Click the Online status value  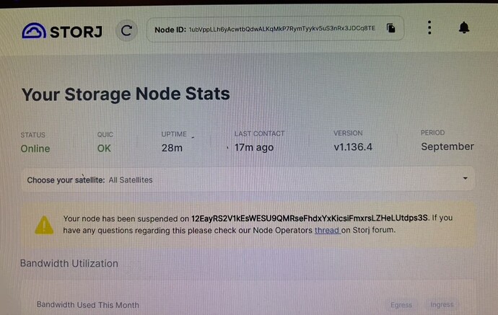pyautogui.click(x=35, y=148)
